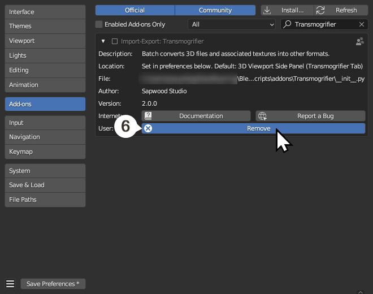Toggle Enabled Add-ons Only checkbox
This screenshot has height=294, width=373.
pos(99,24)
